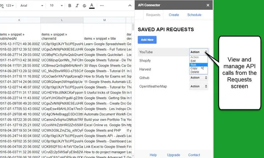Open the OpenWeatherMap Action dropdown

(198, 86)
